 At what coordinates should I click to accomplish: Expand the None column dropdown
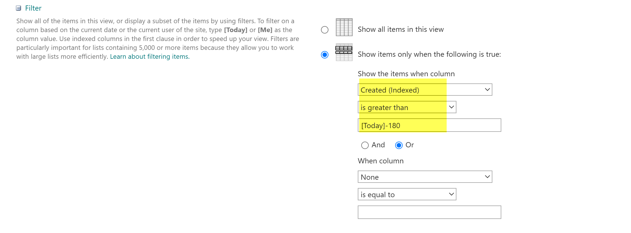[425, 177]
